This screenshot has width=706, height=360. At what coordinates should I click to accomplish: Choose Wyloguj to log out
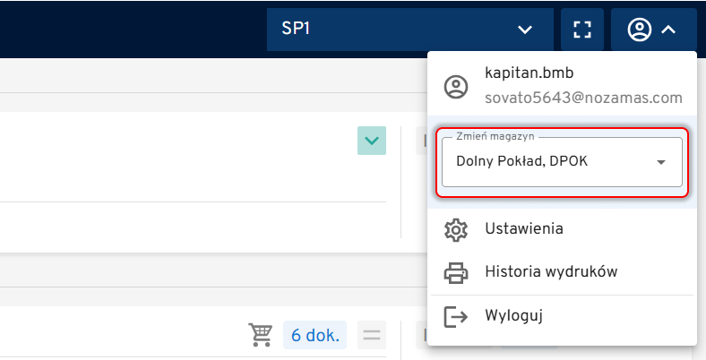[x=514, y=316]
